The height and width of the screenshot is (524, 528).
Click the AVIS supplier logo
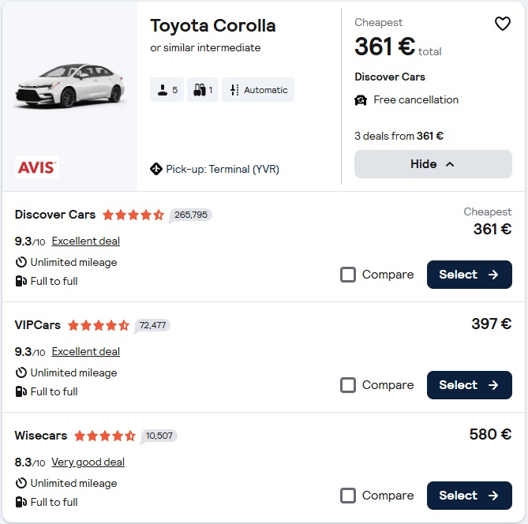tap(37, 167)
